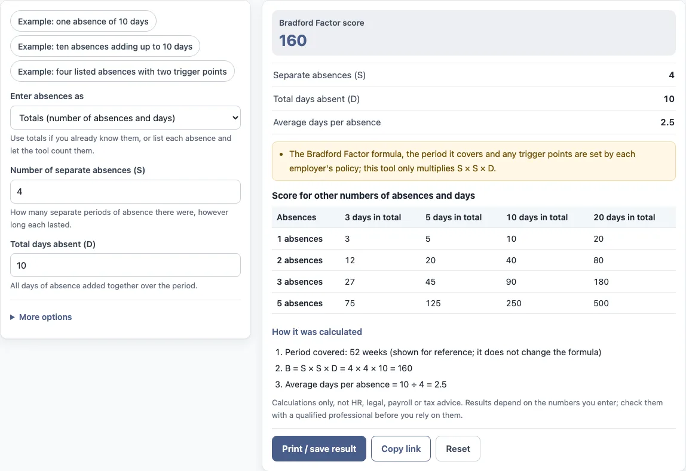Click the "Period covered: 52 weeks" step

(x=443, y=352)
